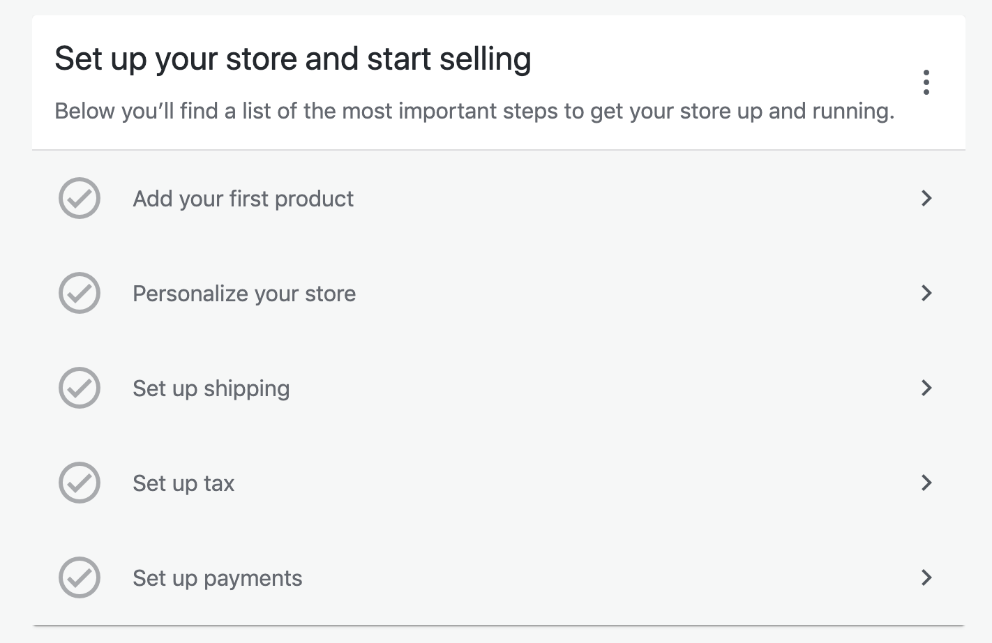Click the "Below you'll find a list" description text

pos(474,111)
